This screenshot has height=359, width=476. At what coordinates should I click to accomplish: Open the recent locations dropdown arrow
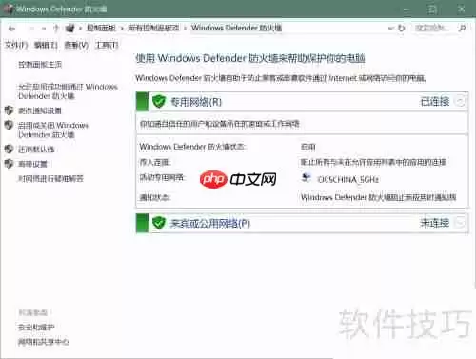pyautogui.click(x=44, y=29)
